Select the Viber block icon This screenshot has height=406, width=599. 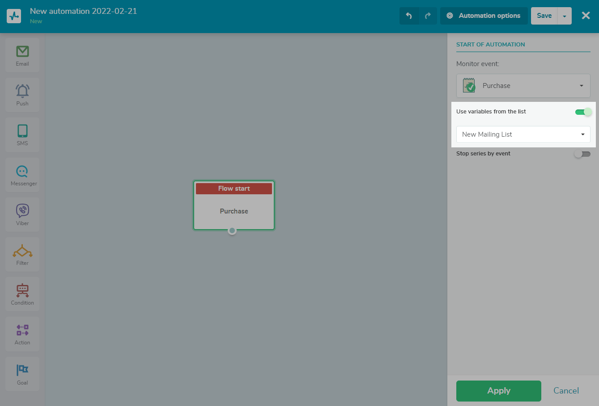tap(22, 214)
